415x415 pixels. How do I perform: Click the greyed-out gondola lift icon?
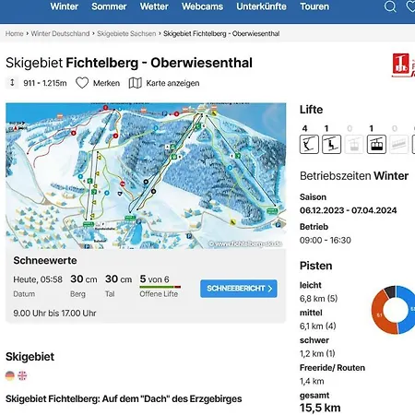tap(354, 144)
